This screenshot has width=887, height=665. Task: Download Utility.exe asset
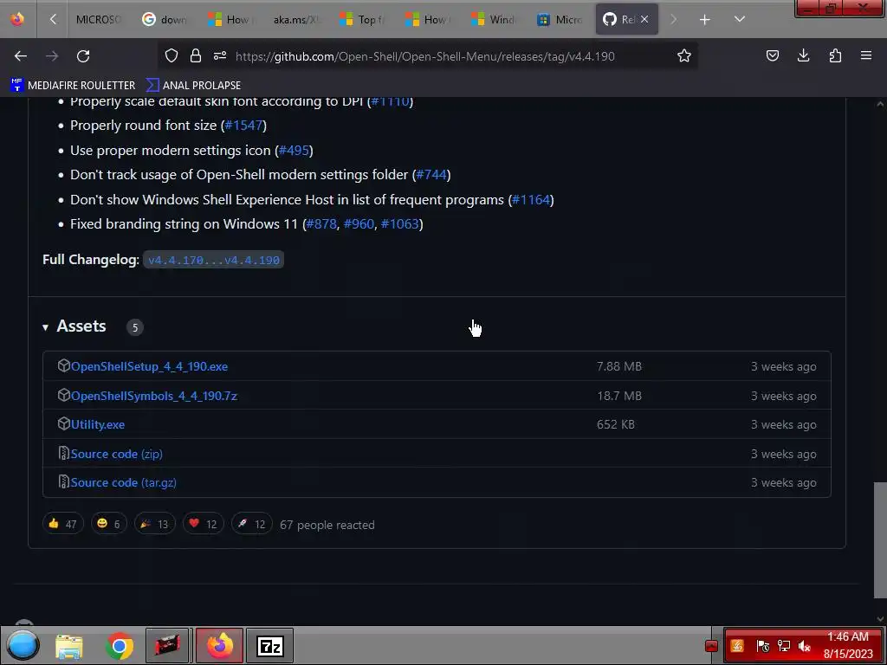[98, 424]
